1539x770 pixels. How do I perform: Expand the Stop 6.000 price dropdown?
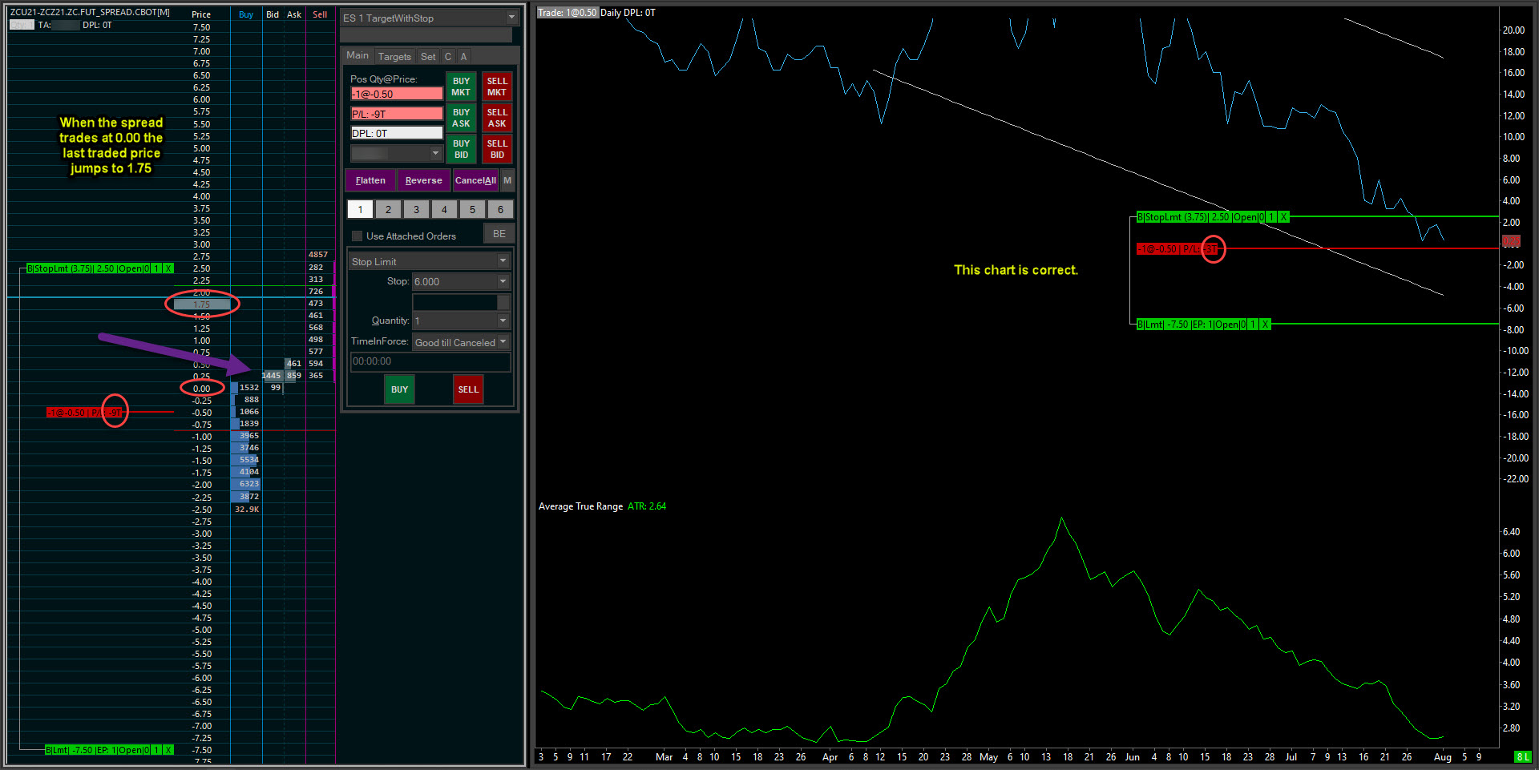[x=503, y=281]
